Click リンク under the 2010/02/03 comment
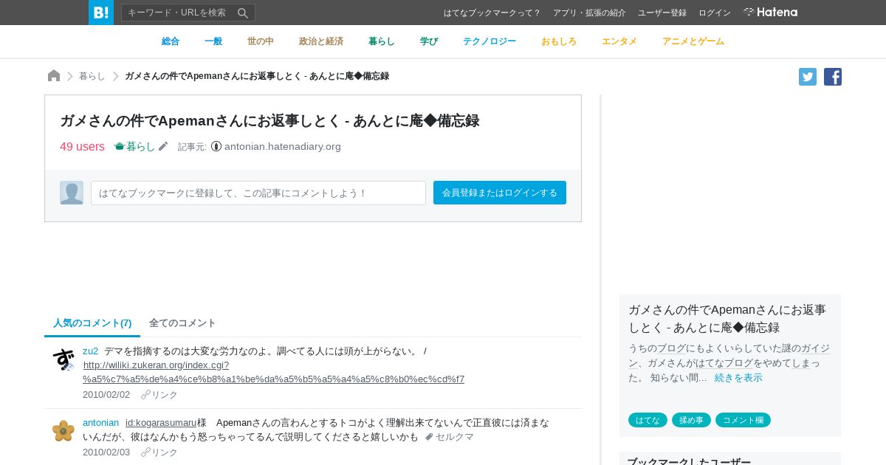886x465 pixels. click(165, 452)
